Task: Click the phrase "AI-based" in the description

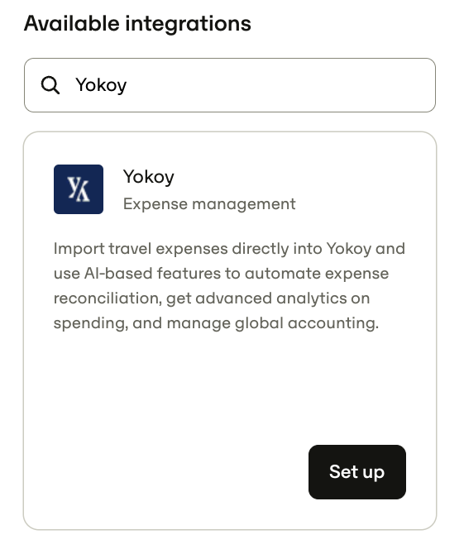Action: [118, 274]
